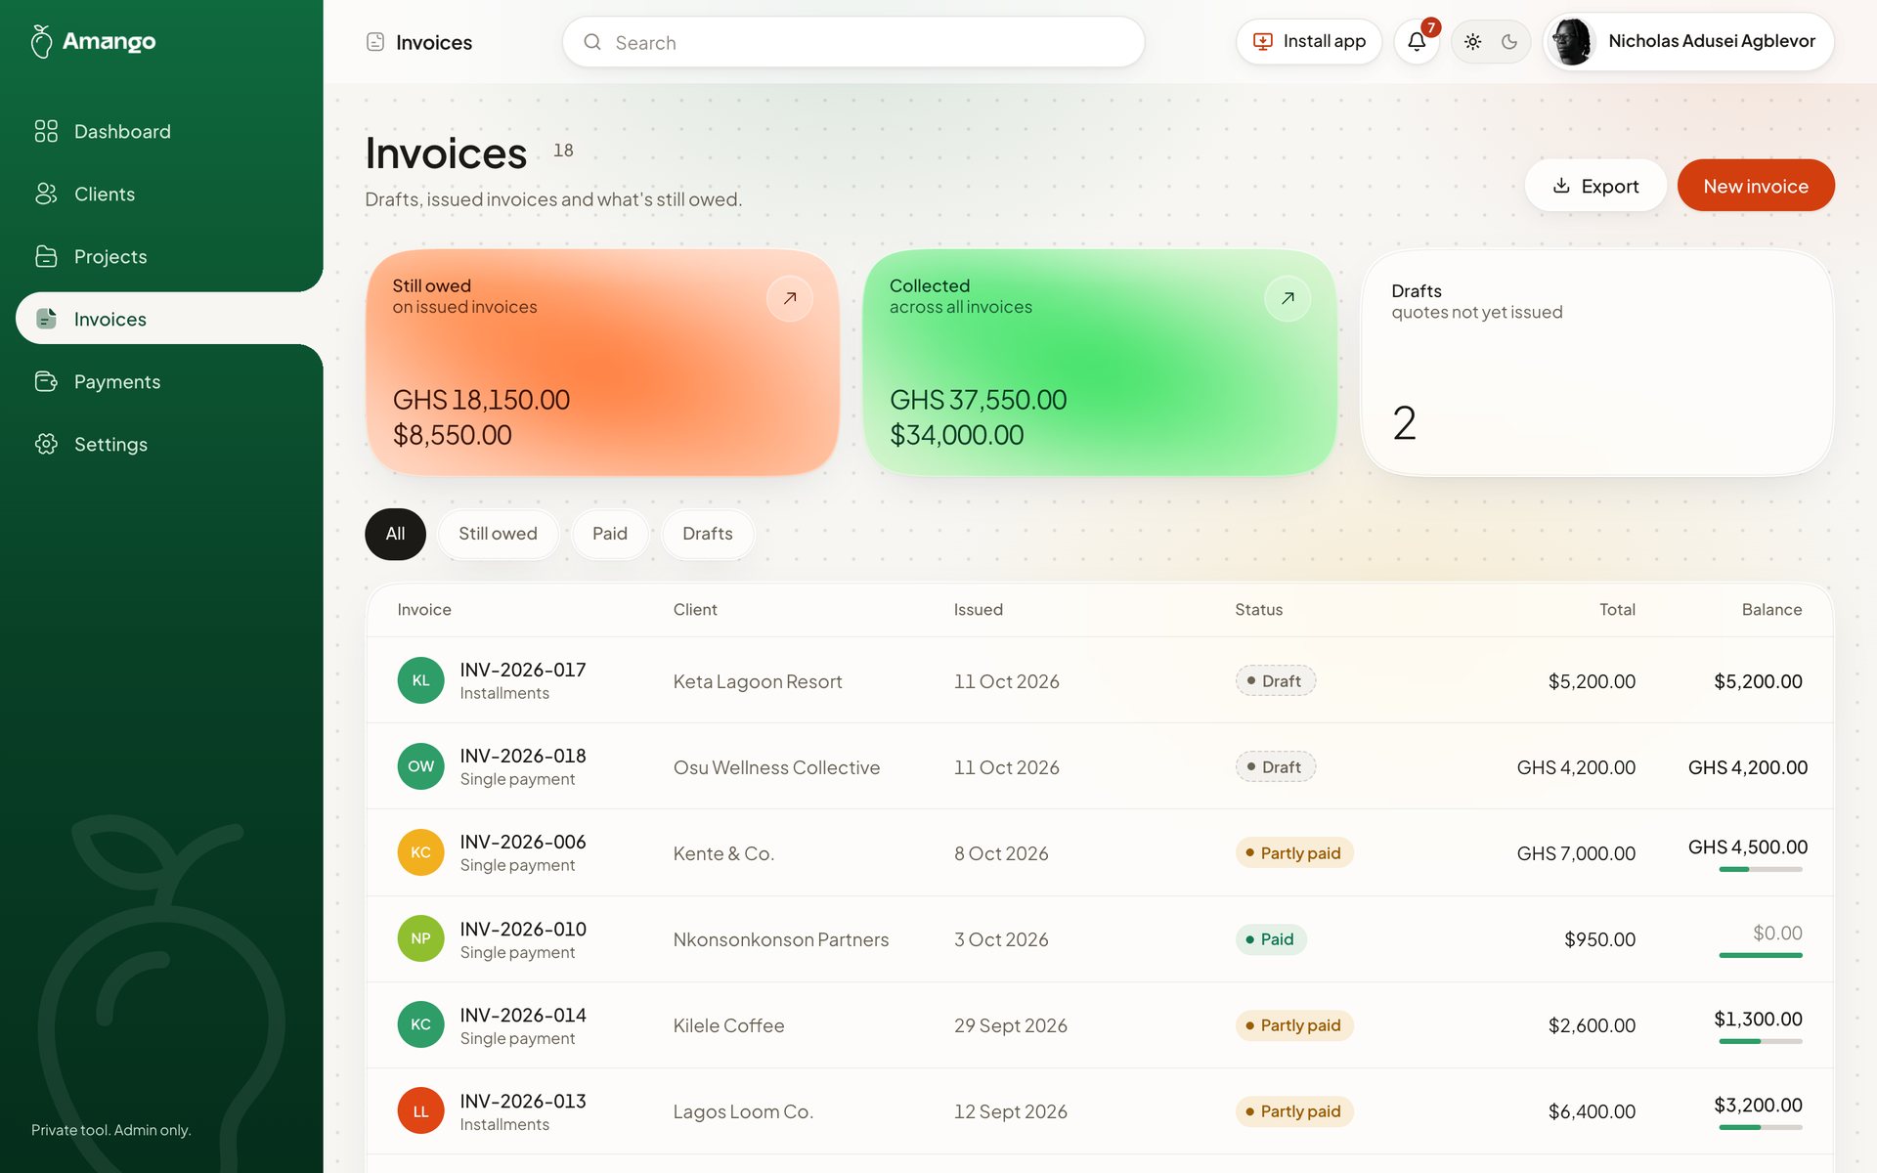1877x1173 pixels.
Task: Open invoice INV-2026-014
Action: click(523, 1015)
